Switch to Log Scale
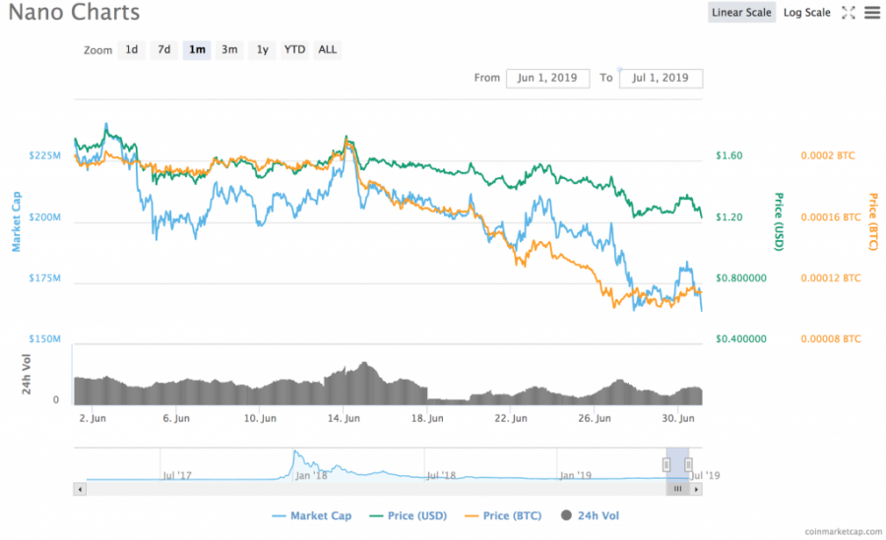Viewport: 886px width, 540px height. click(x=806, y=13)
